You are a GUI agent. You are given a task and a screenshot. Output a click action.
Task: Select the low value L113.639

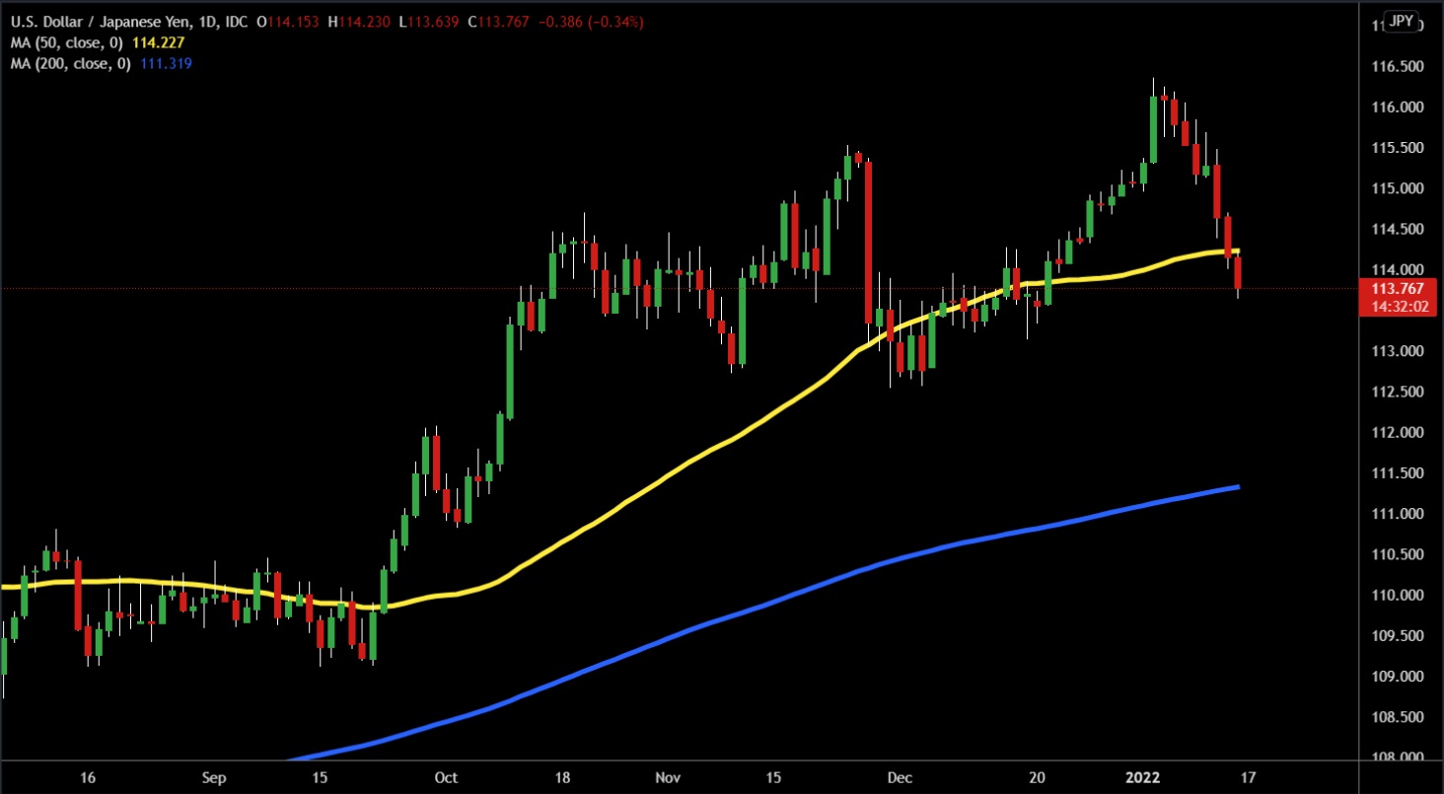[429, 21]
